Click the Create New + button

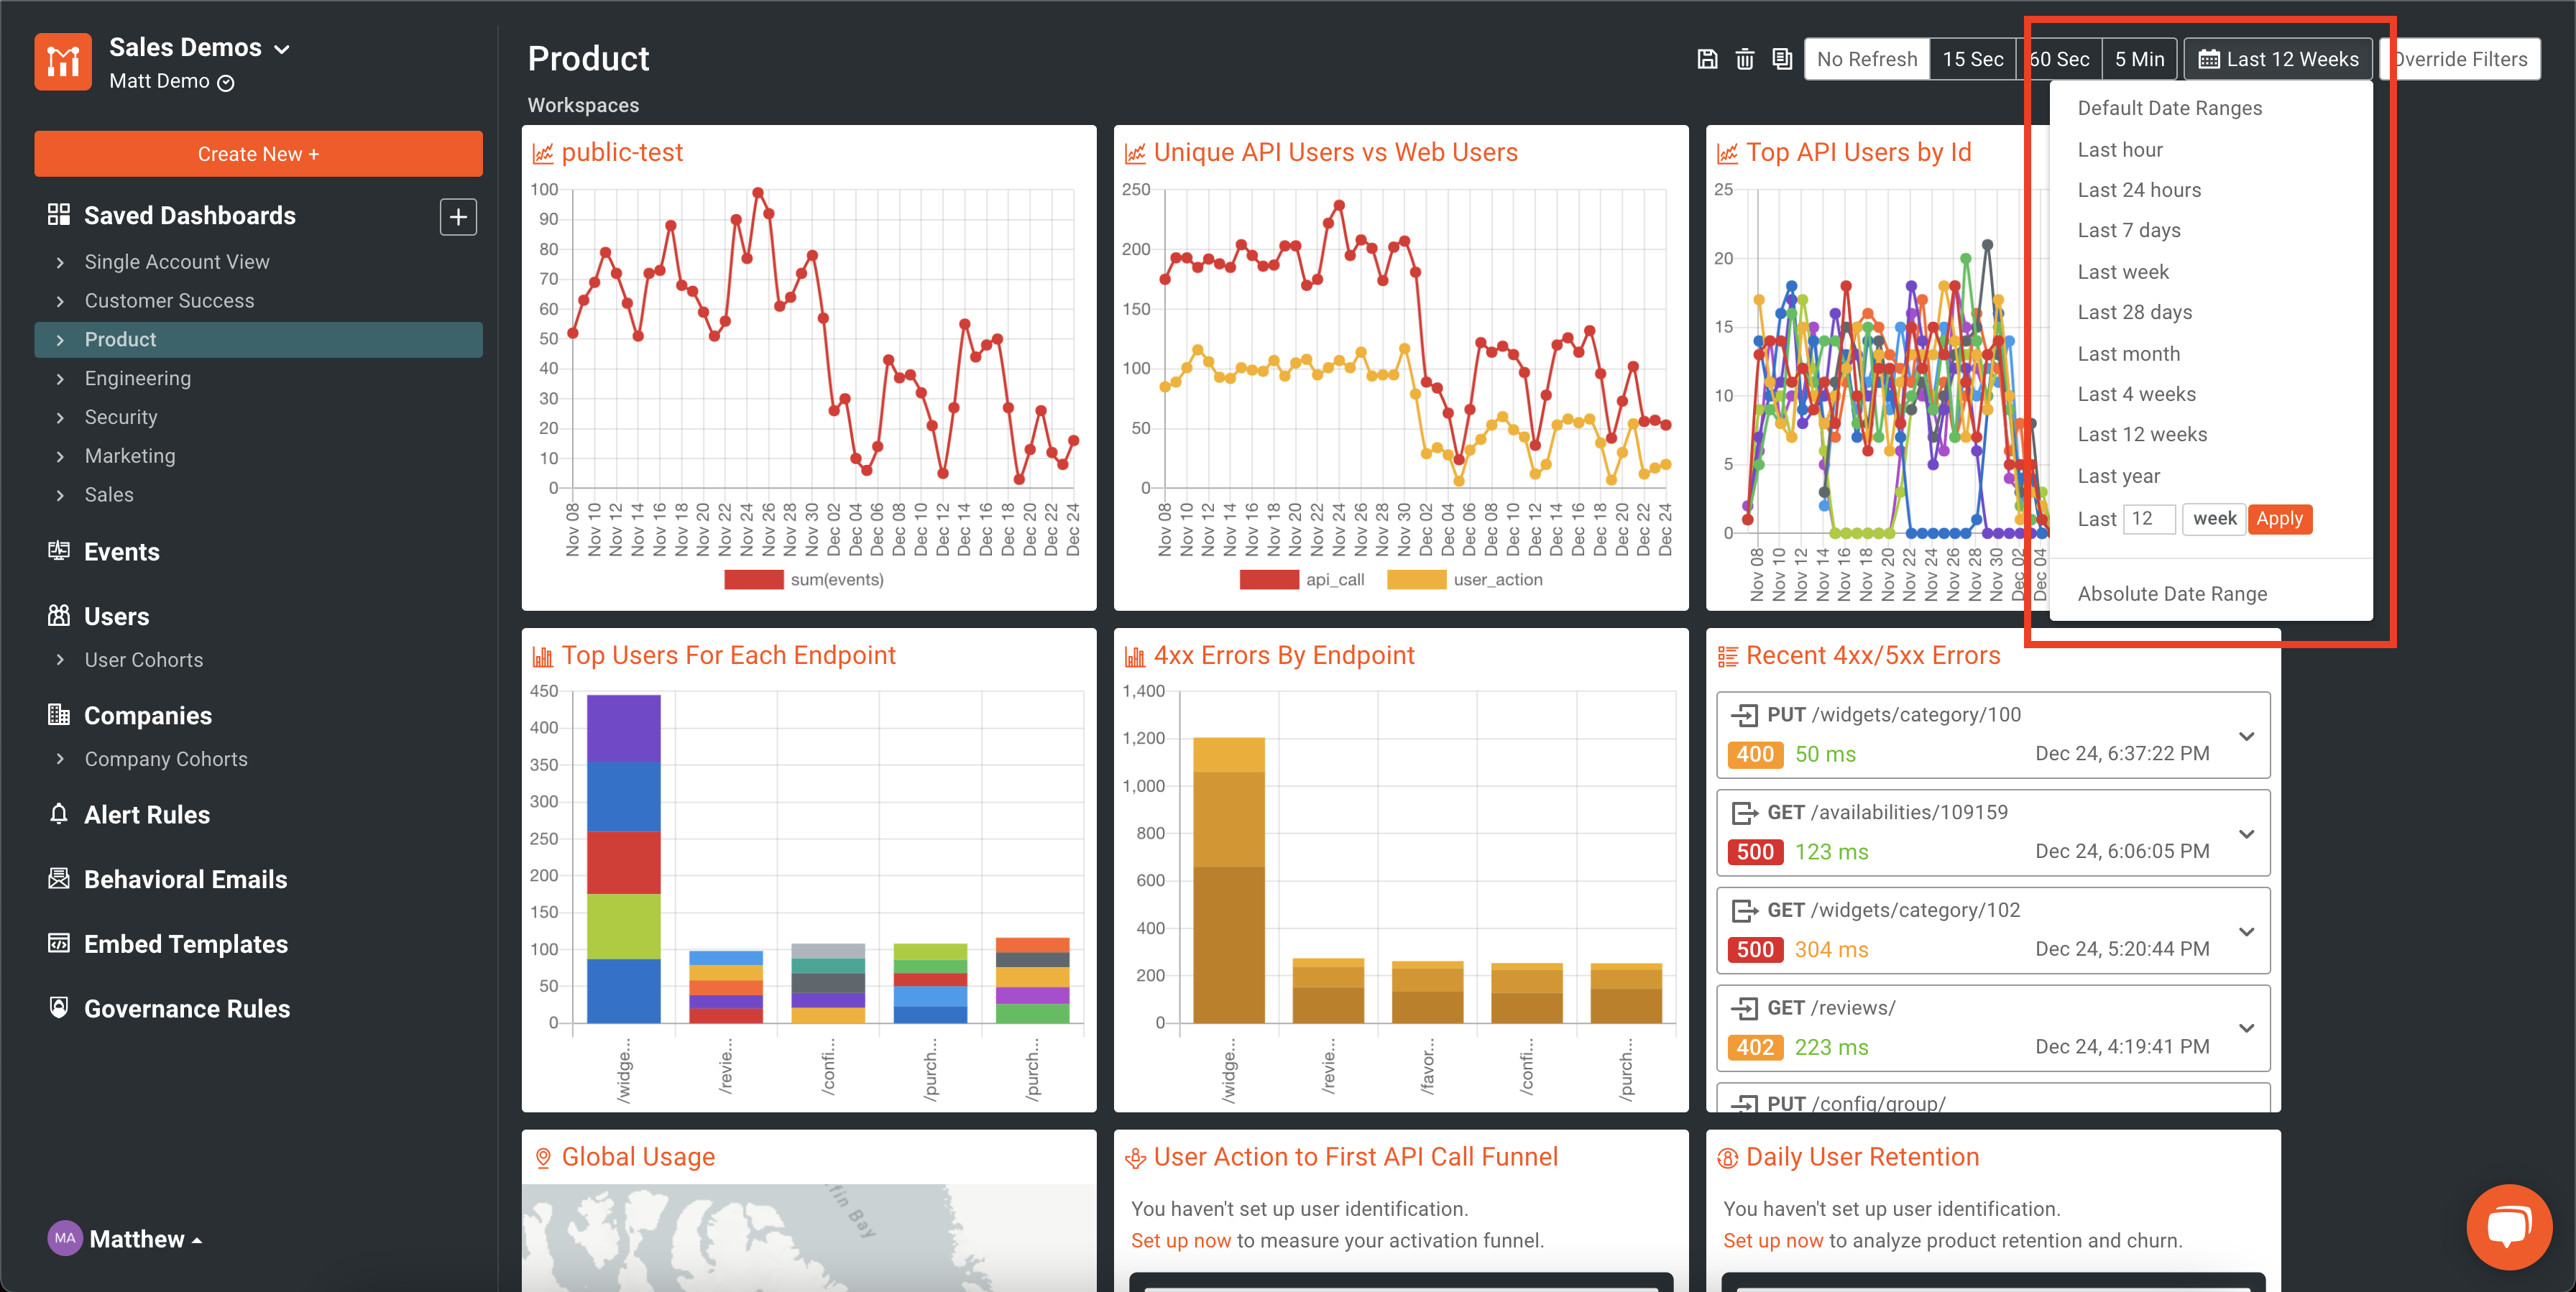click(x=258, y=153)
